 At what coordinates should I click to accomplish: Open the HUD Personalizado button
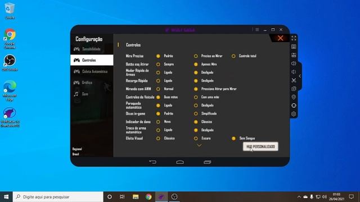tap(260, 146)
